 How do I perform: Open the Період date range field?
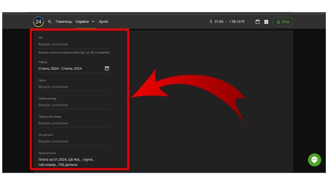pyautogui.click(x=70, y=68)
